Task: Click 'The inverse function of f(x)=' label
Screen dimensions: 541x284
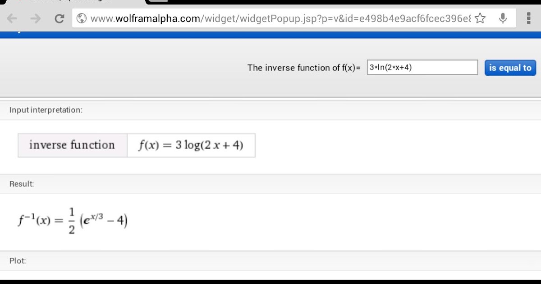Action: pos(304,68)
